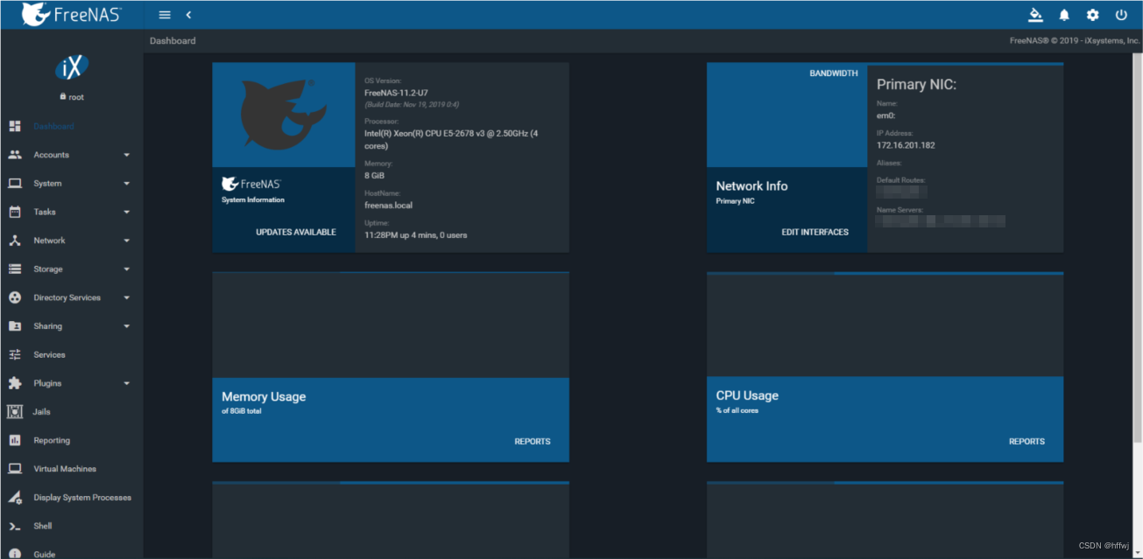Click the hostname freenas.local
Screen dimensions: 1143x559
[388, 206]
